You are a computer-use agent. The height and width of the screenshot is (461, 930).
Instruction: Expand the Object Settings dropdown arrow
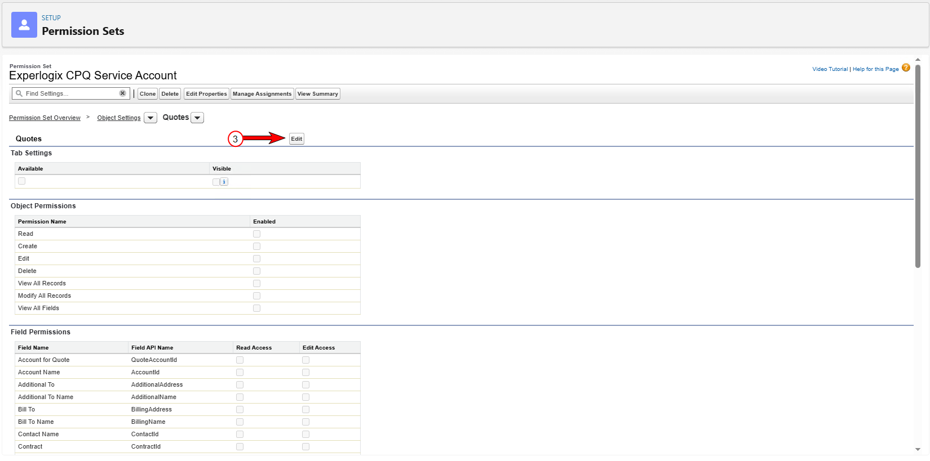point(150,118)
